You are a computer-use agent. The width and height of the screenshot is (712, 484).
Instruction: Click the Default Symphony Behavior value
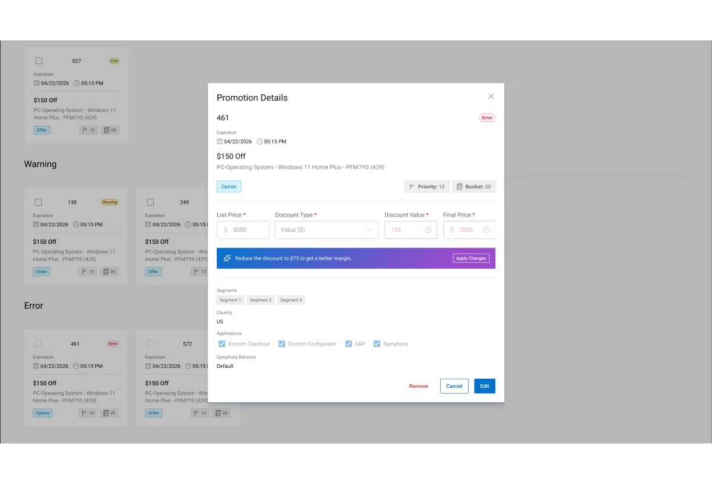tap(225, 366)
